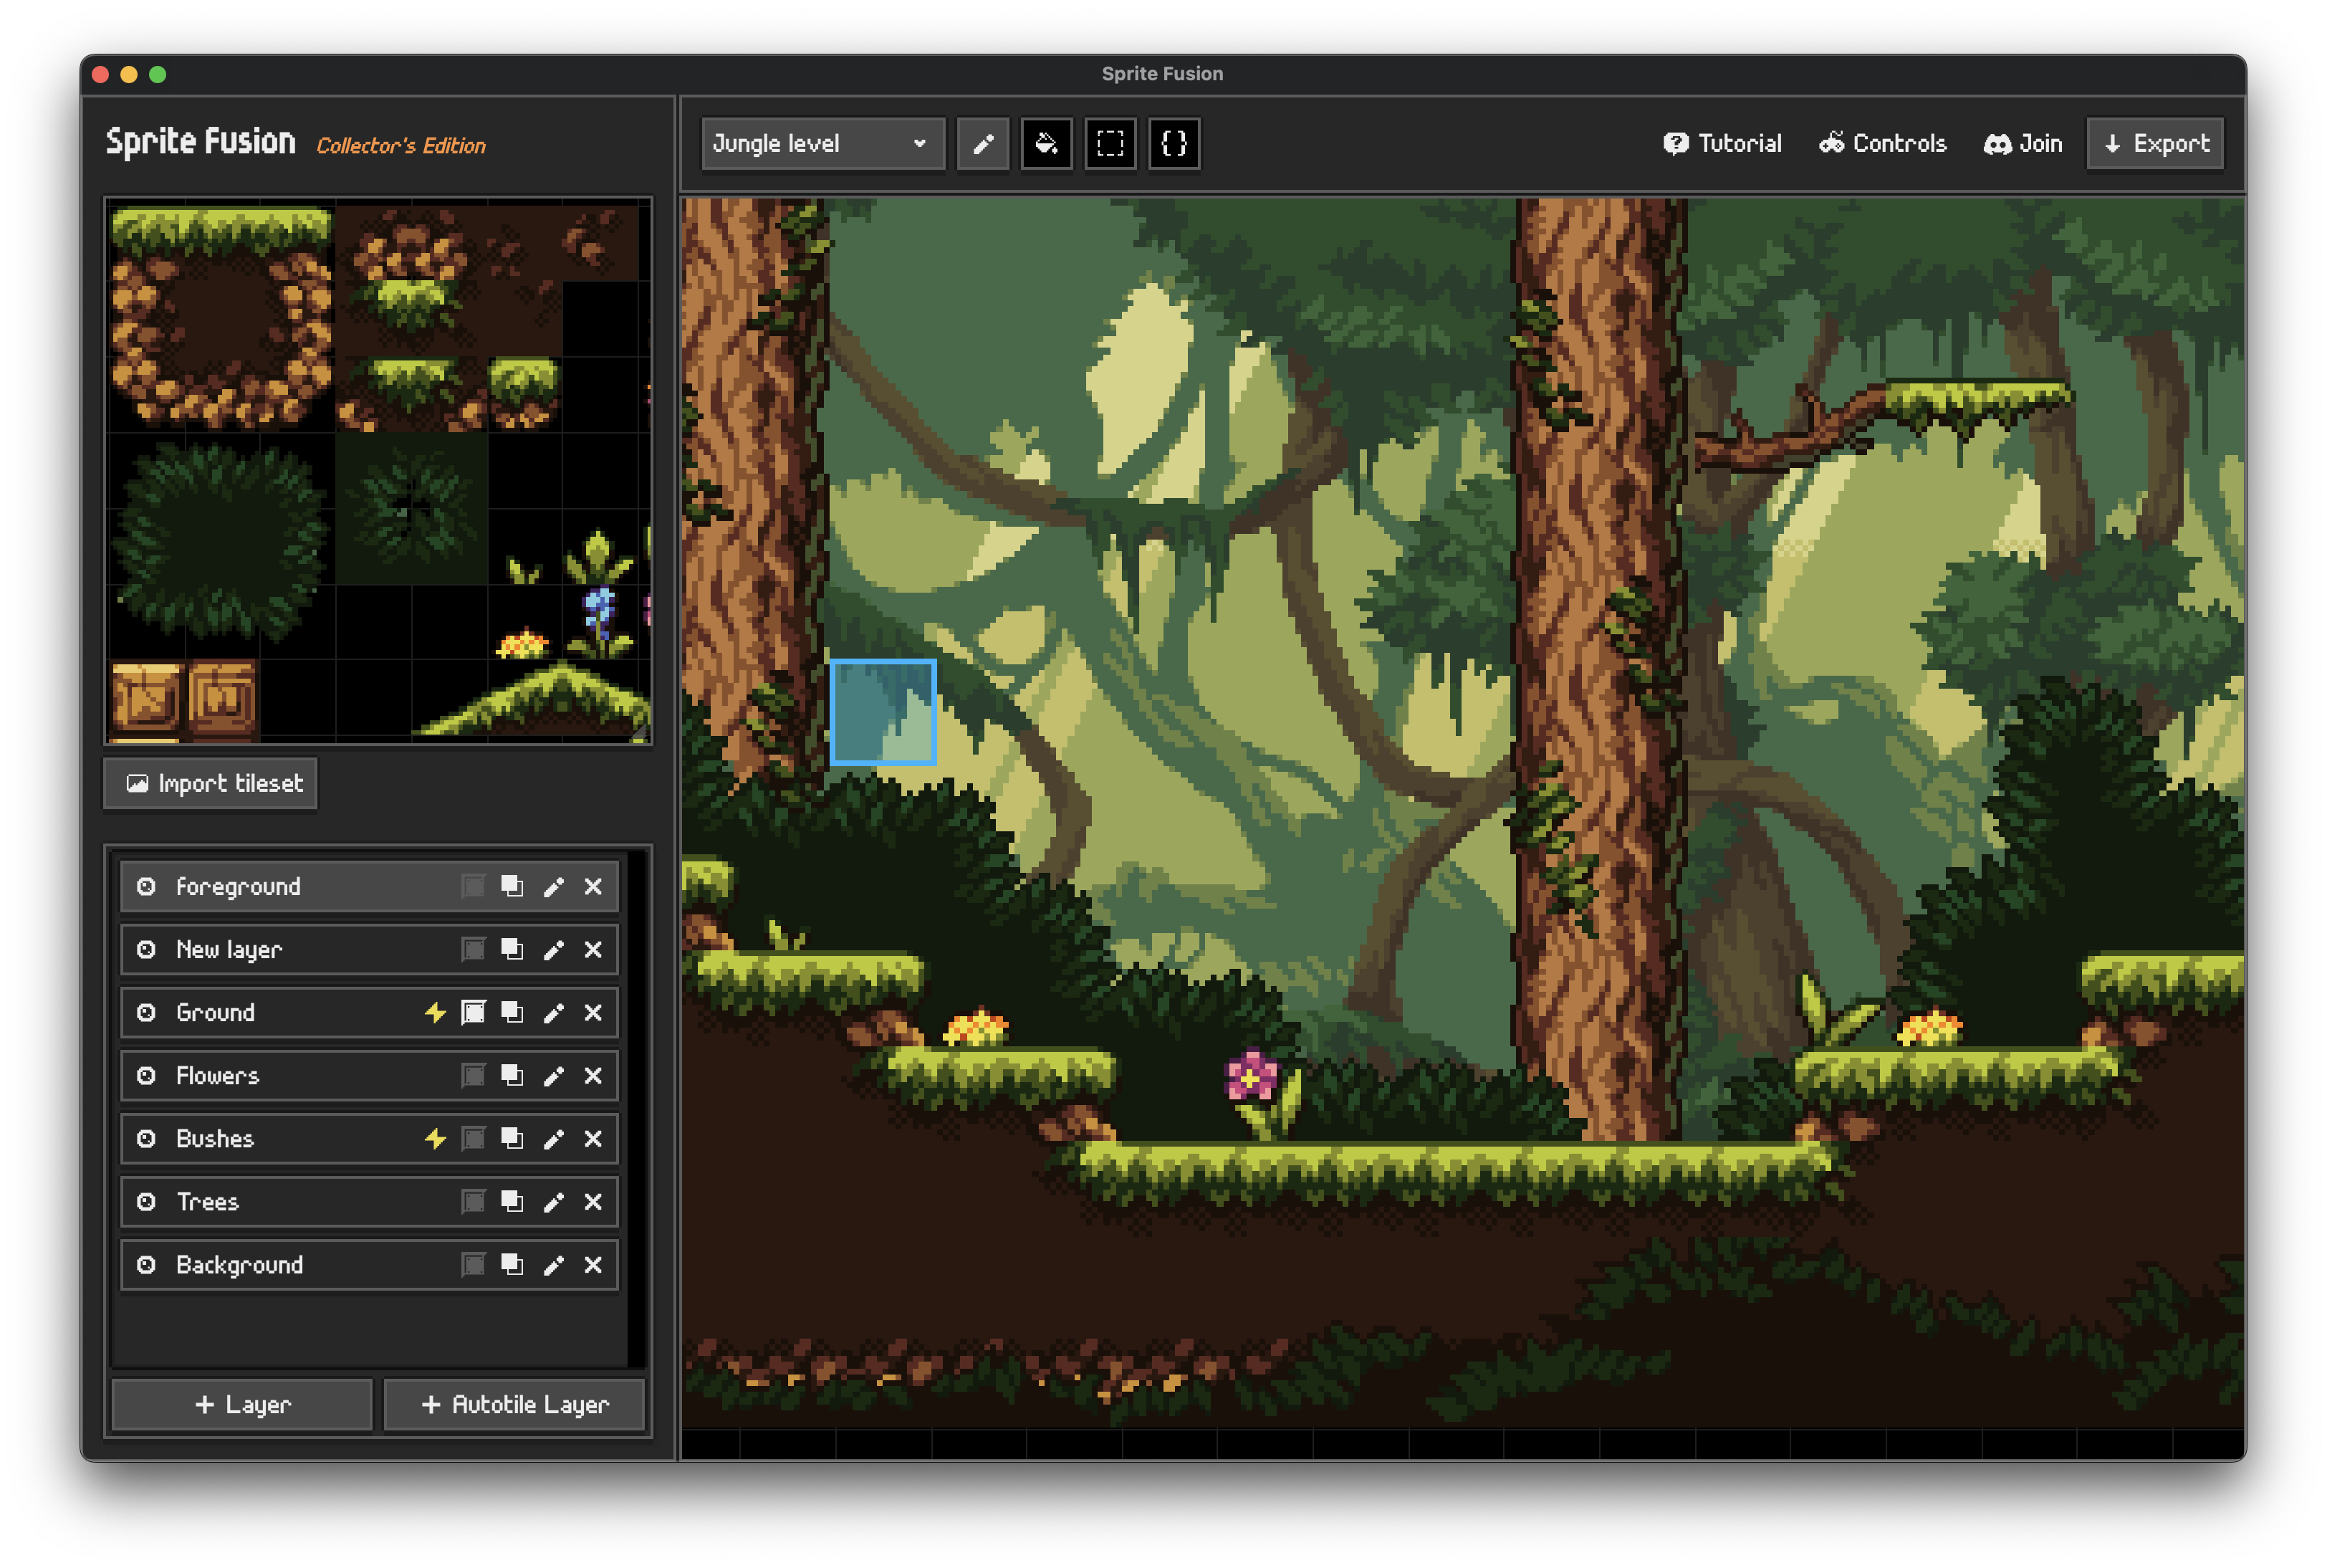Toggle collider on Ground layer

pos(473,1013)
